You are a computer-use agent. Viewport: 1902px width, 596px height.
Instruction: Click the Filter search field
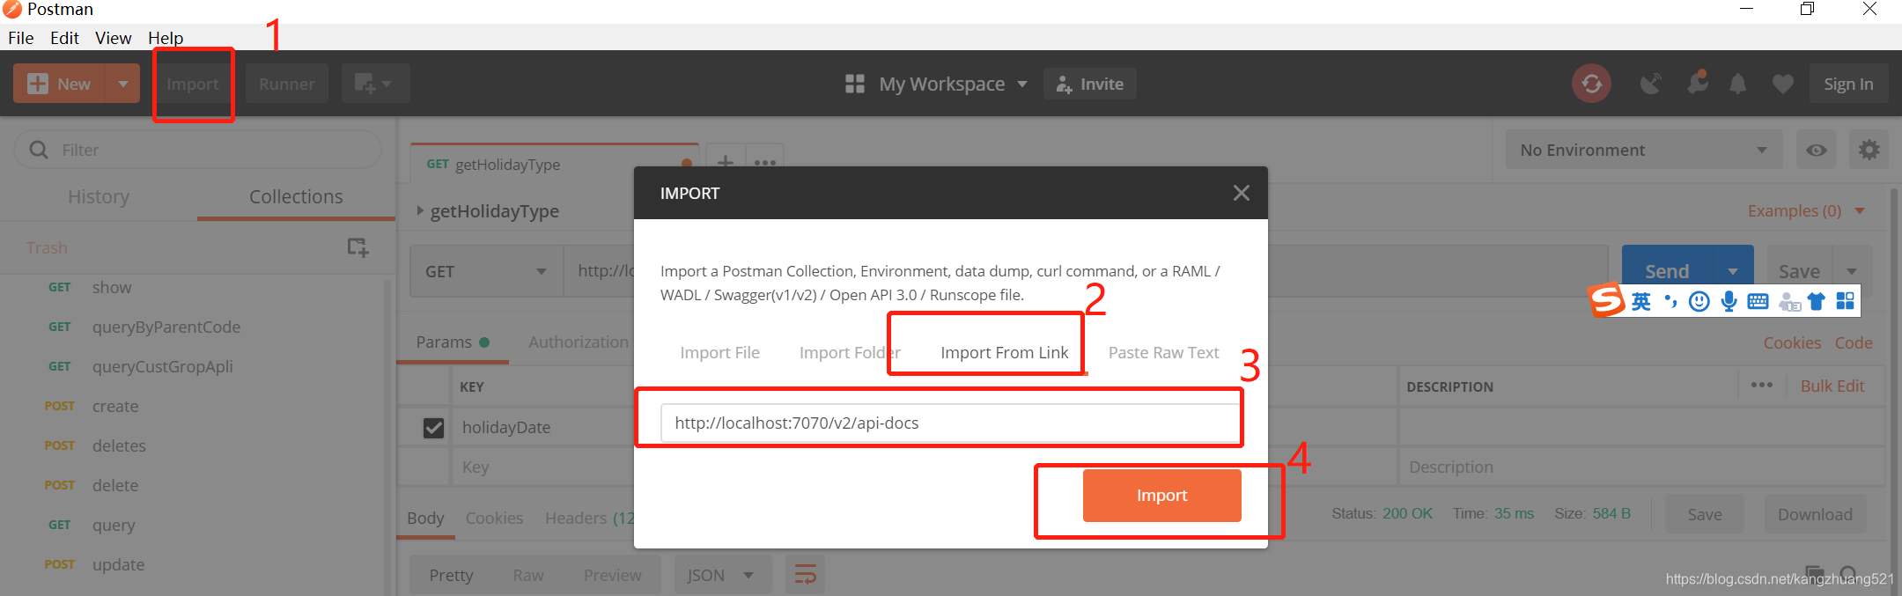click(197, 150)
